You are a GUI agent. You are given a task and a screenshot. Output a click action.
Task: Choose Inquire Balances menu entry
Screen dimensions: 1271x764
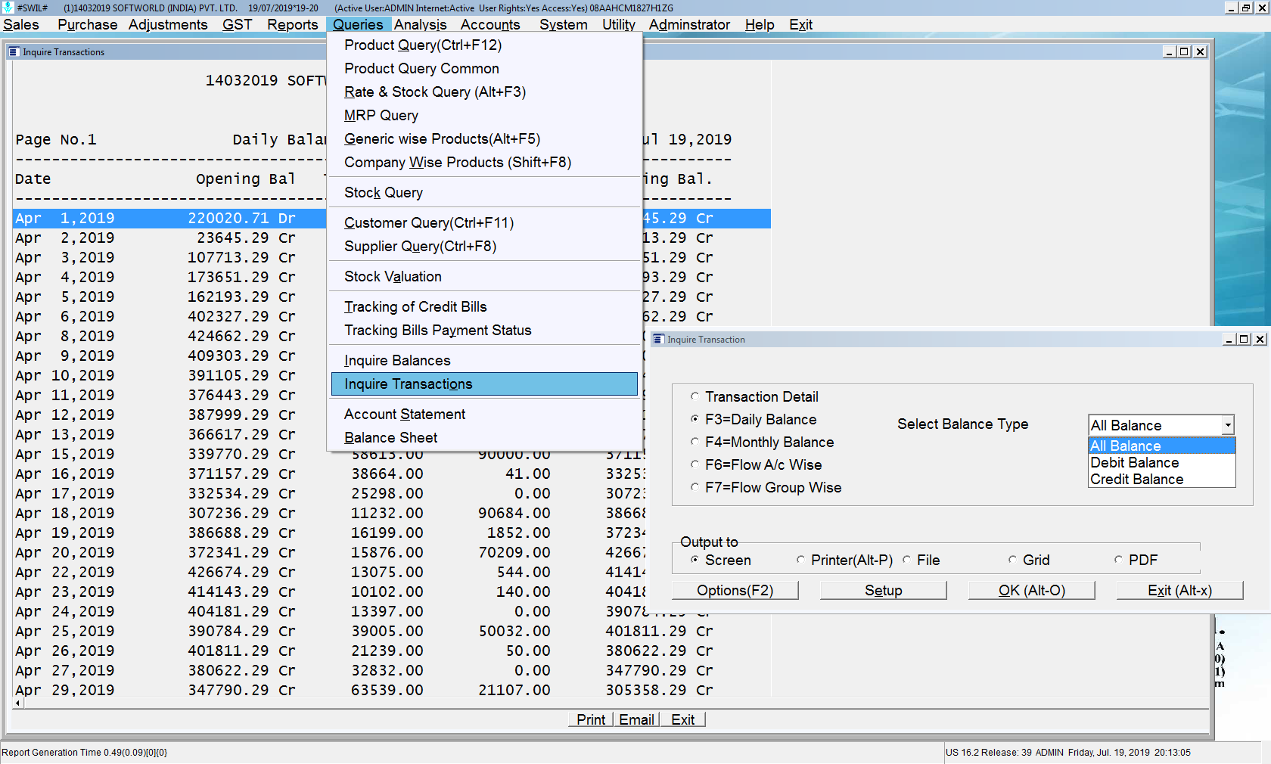[x=484, y=361]
